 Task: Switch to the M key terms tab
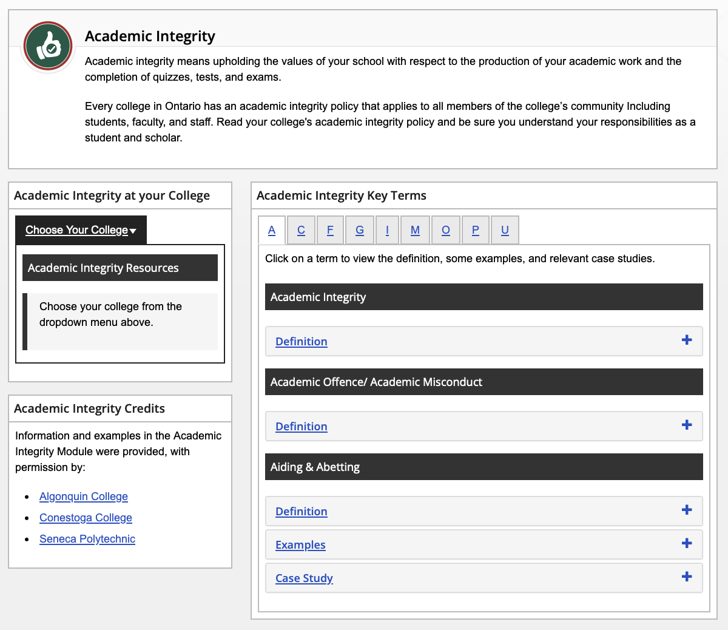(x=415, y=230)
